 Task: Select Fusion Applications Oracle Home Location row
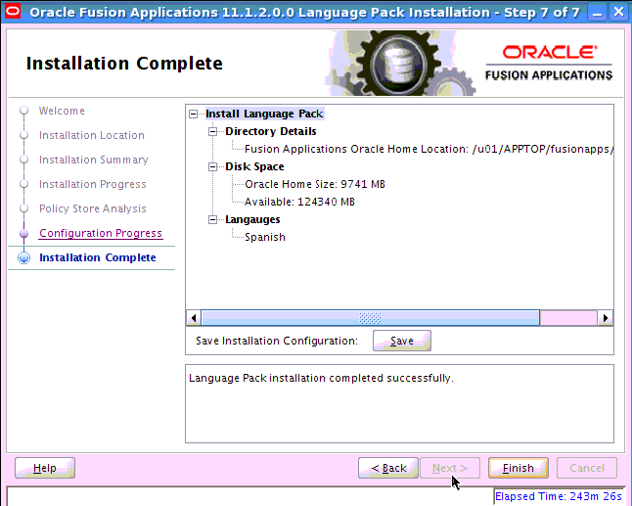click(429, 149)
